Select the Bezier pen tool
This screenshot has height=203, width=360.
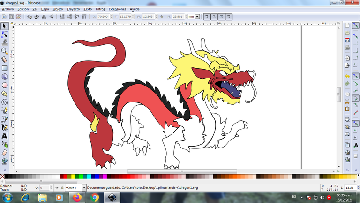click(x=4, y=119)
